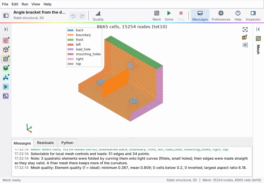Switch to the Residuals tab

tap(45, 143)
